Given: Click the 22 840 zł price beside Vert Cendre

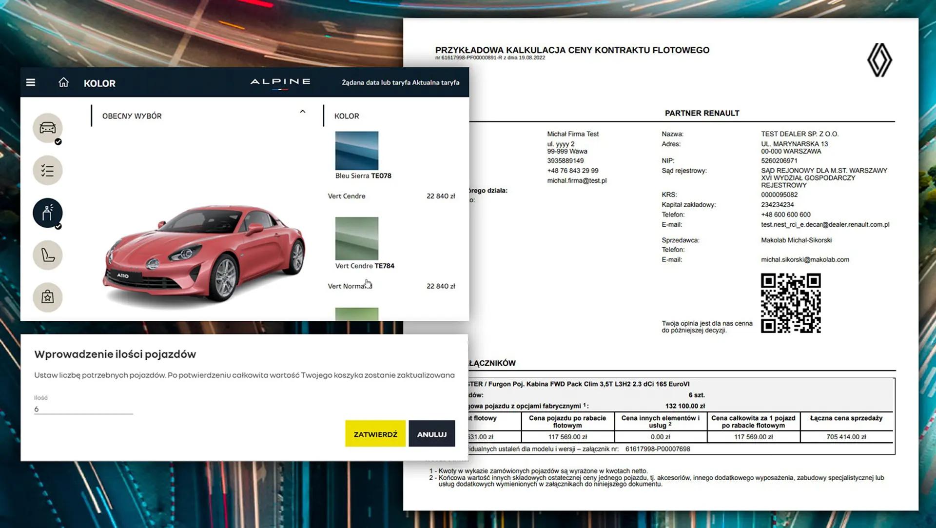Looking at the screenshot, I should click(x=441, y=196).
